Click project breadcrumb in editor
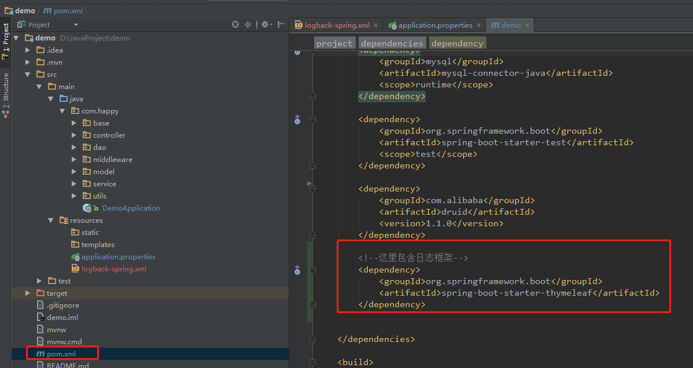The width and height of the screenshot is (693, 368). click(334, 43)
